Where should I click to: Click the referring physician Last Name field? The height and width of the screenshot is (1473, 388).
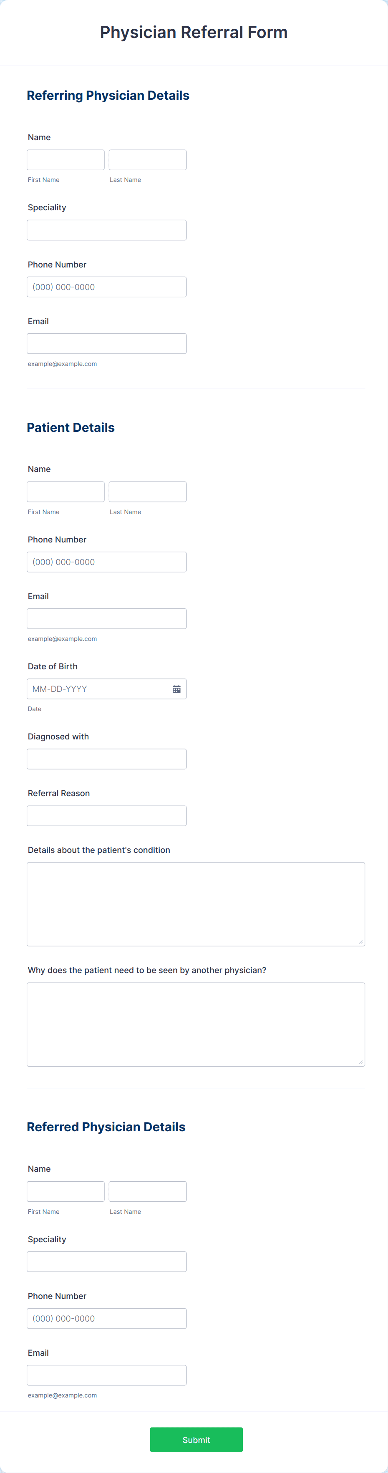[147, 159]
